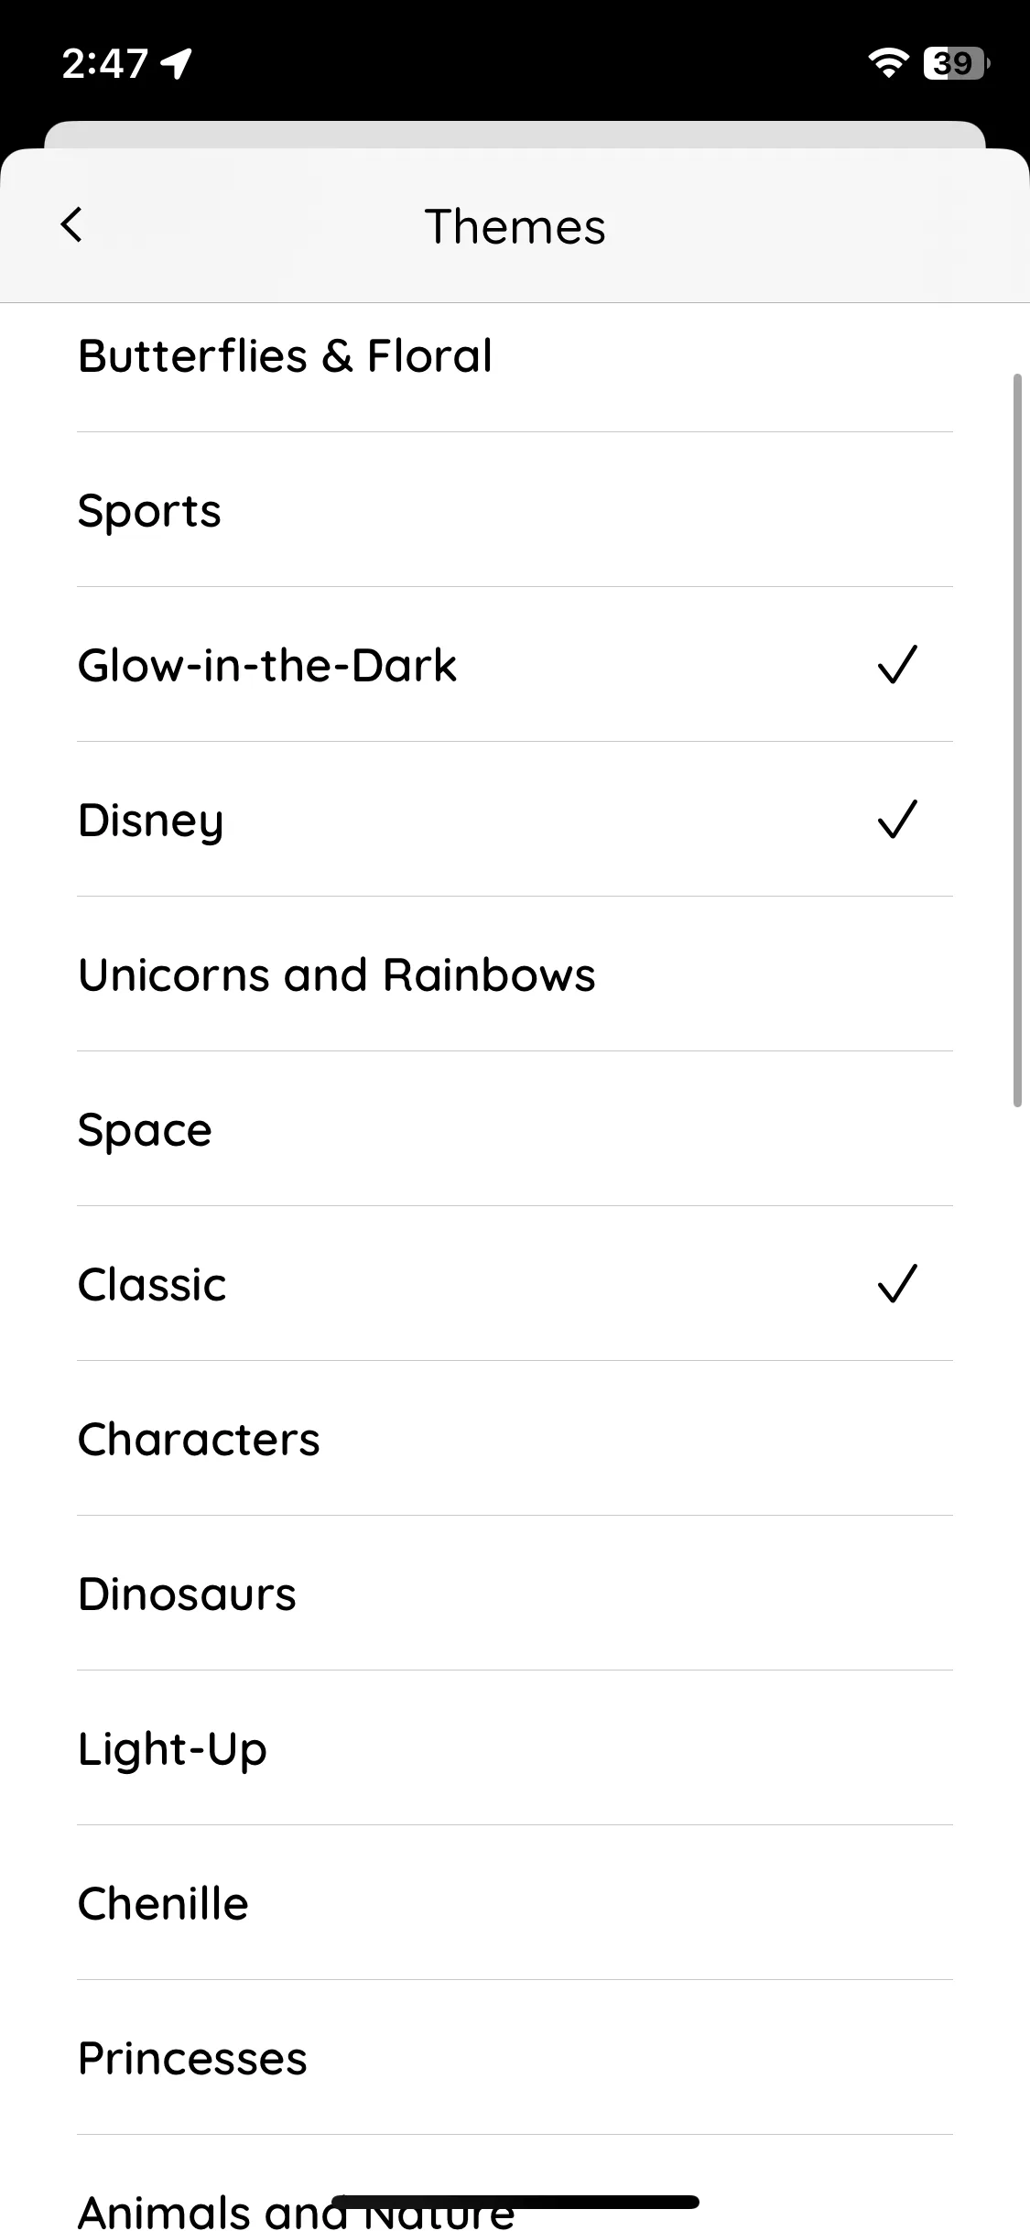Uncheck the Glow-in-the-Dark checkmark
Screen dimensions: 1030x2231
(x=897, y=665)
